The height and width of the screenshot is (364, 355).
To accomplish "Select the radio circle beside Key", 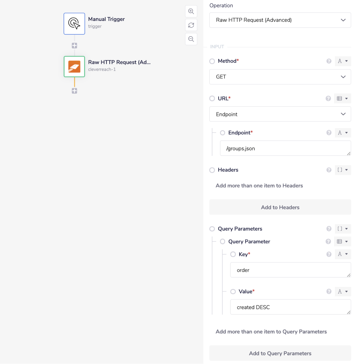I will point(233,254).
